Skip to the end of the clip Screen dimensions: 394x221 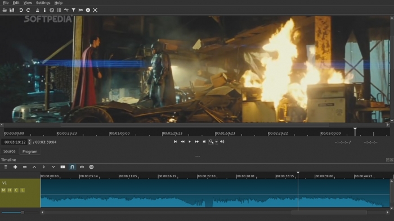point(204,142)
